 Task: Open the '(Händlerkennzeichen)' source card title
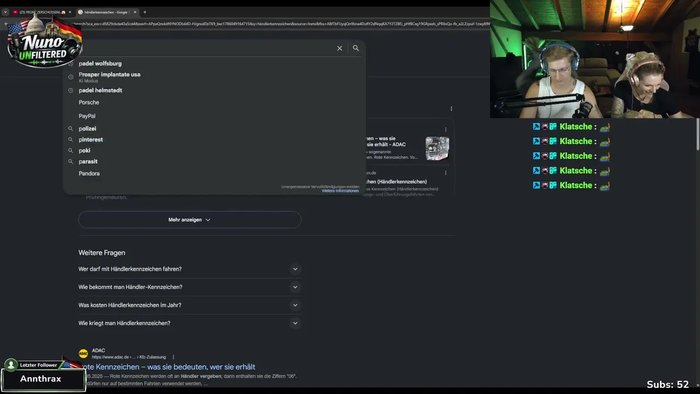pyautogui.click(x=396, y=182)
